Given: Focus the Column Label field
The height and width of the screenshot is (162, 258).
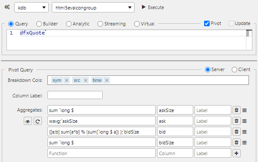Looking at the screenshot, I should pos(75,95).
